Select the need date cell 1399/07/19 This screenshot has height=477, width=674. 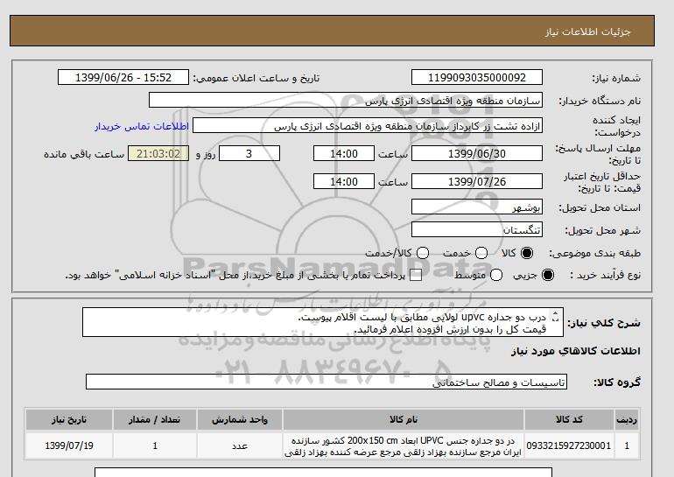69,445
